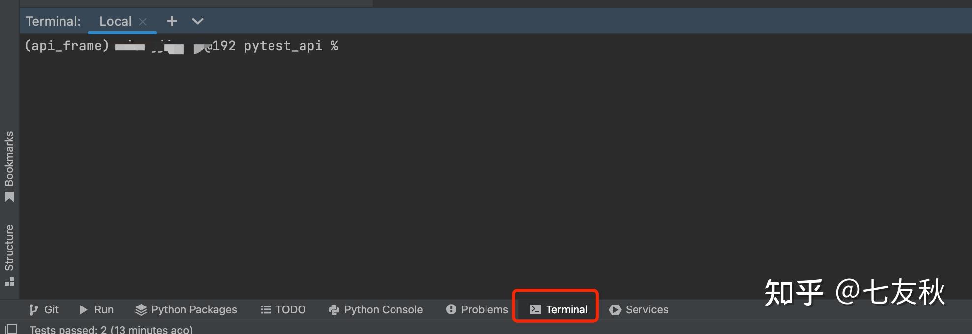Open the Python Packages panel
The image size is (972, 334).
(x=186, y=310)
